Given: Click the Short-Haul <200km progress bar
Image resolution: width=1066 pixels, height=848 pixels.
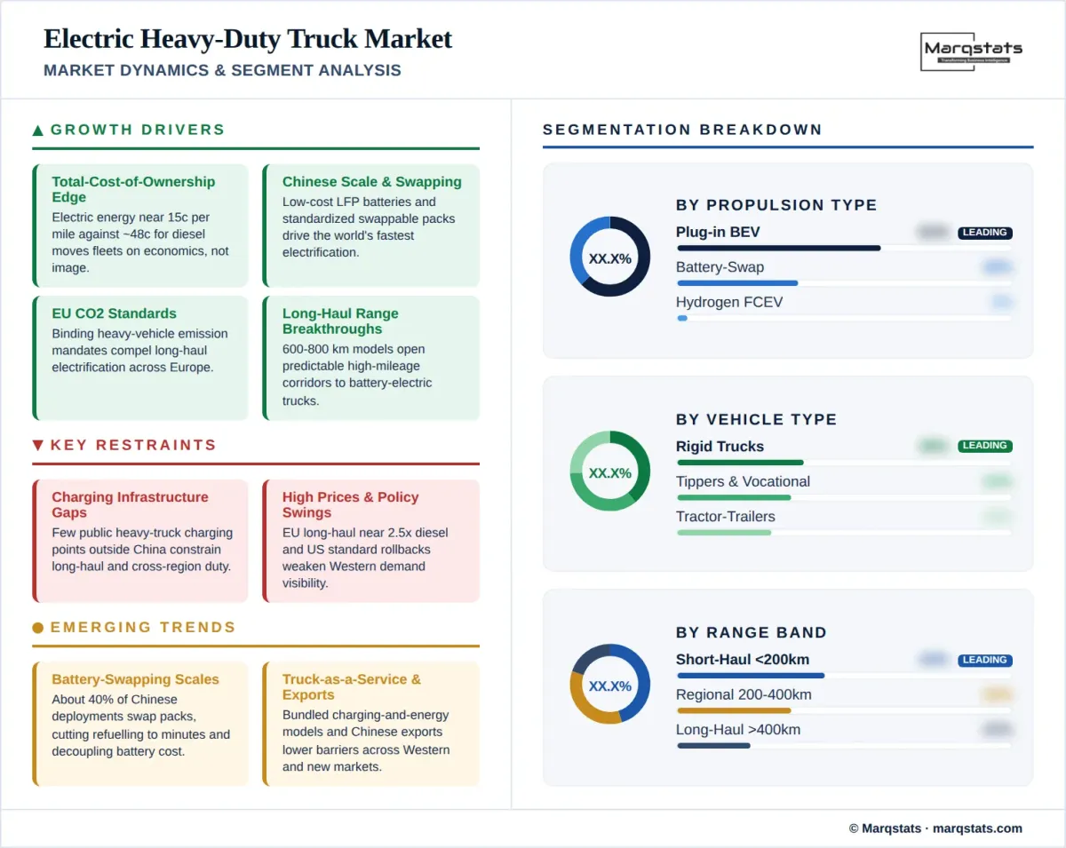Looking at the screenshot, I should [x=844, y=676].
